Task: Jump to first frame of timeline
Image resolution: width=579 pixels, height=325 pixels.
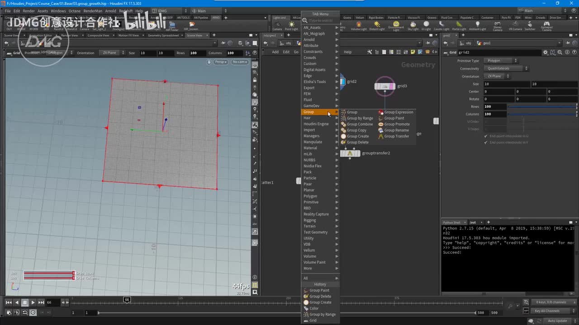Action: tap(9, 302)
